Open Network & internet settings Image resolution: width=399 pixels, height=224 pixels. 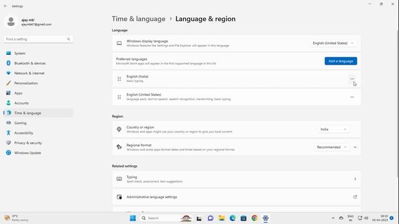[38, 73]
